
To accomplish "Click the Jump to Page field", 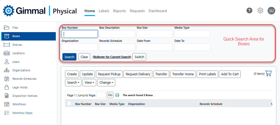I will pos(101,95).
